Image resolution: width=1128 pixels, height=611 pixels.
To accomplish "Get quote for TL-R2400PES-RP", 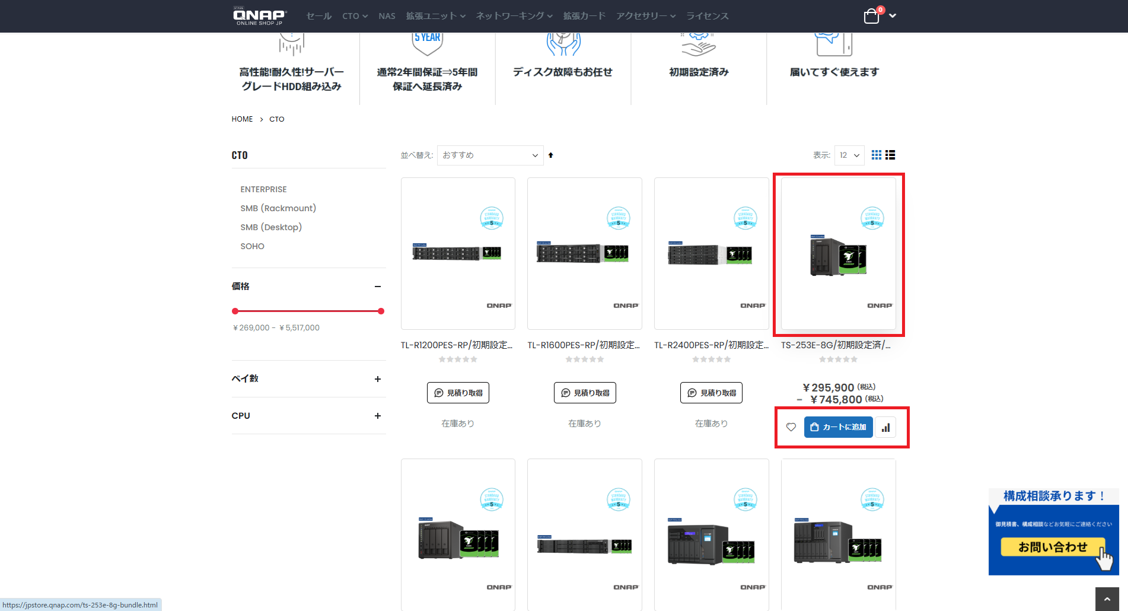I will tap(711, 393).
